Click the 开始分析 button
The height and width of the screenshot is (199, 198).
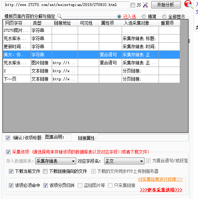tap(166, 5)
